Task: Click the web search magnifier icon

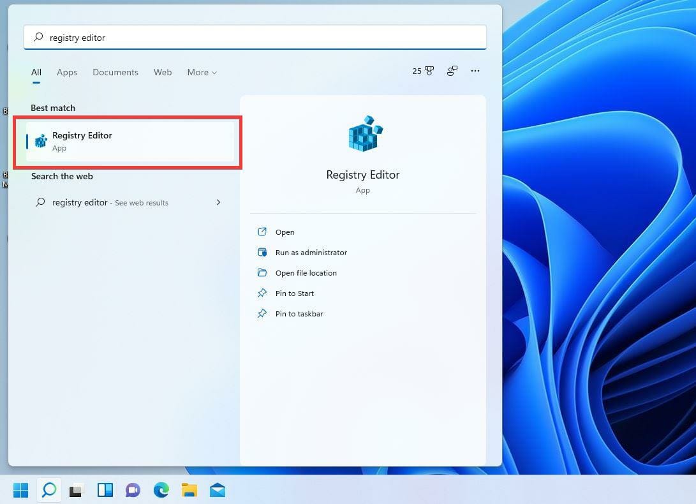Action: tap(40, 202)
